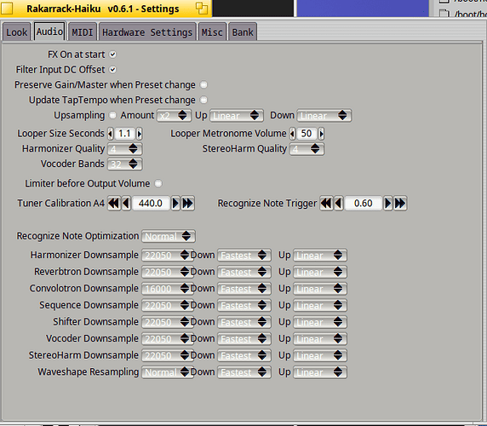487x426 pixels.
Task: Switch to the Look tab
Action: pyautogui.click(x=17, y=32)
